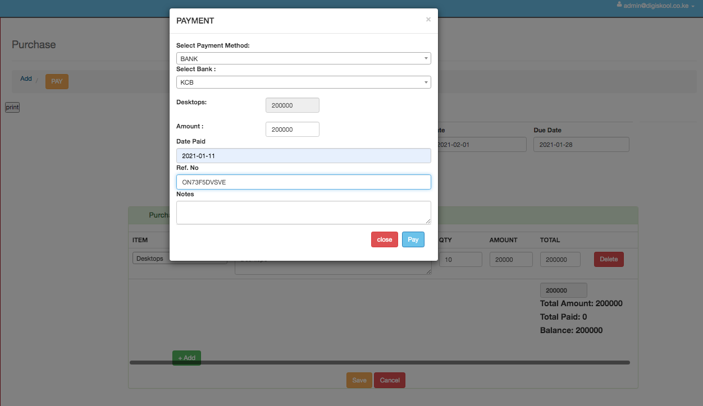703x406 pixels.
Task: Click the blue Pay button in dialog
Action: (x=413, y=239)
